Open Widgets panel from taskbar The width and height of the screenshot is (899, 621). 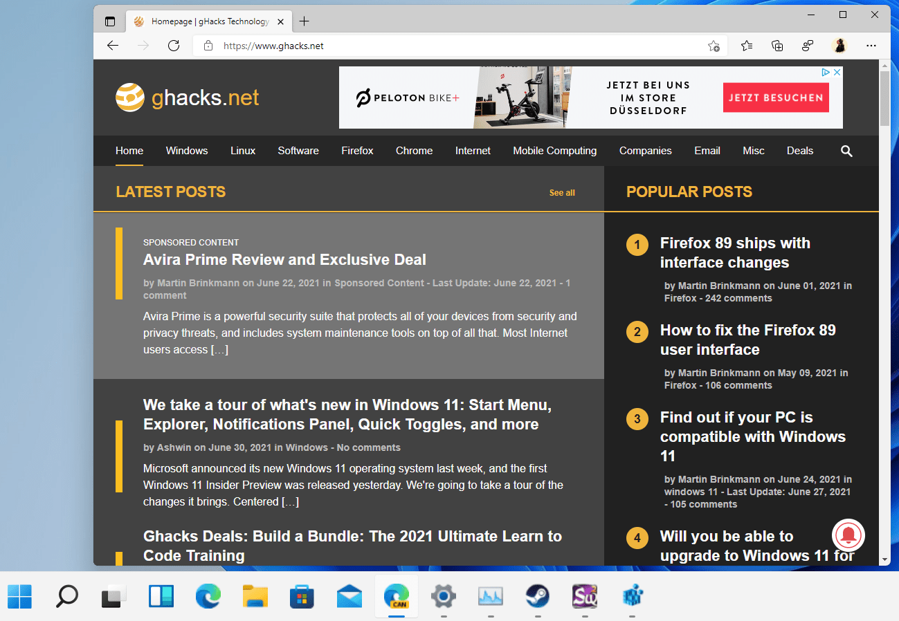click(x=161, y=596)
